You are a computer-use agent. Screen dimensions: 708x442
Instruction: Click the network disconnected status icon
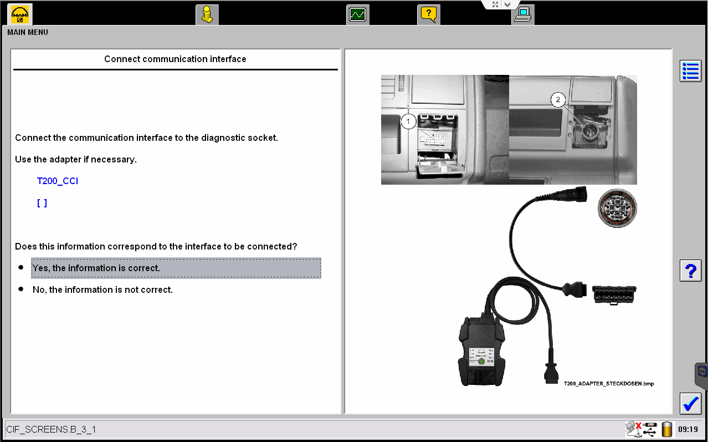pos(634,429)
